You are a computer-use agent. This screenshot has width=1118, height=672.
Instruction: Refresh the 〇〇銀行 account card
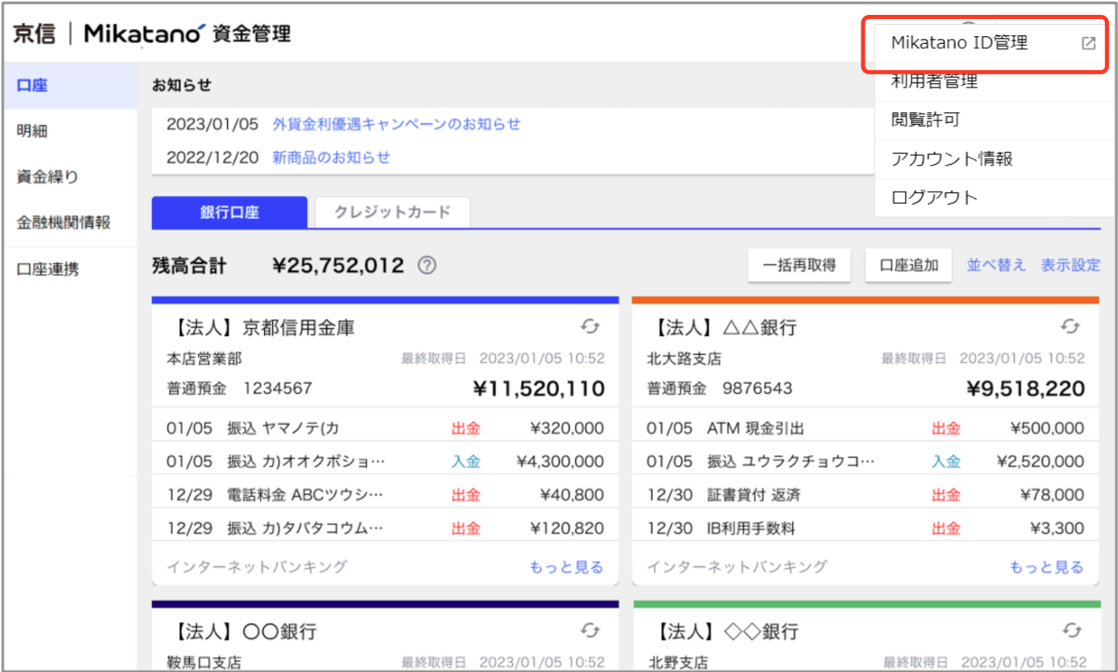click(x=590, y=631)
